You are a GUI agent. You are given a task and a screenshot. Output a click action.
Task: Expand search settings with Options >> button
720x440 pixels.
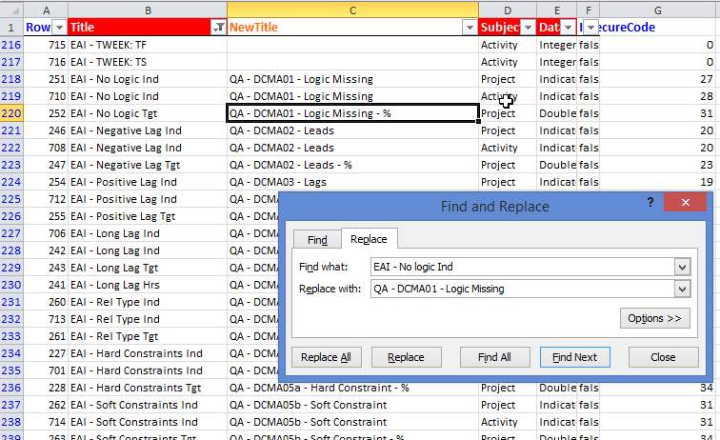point(654,318)
